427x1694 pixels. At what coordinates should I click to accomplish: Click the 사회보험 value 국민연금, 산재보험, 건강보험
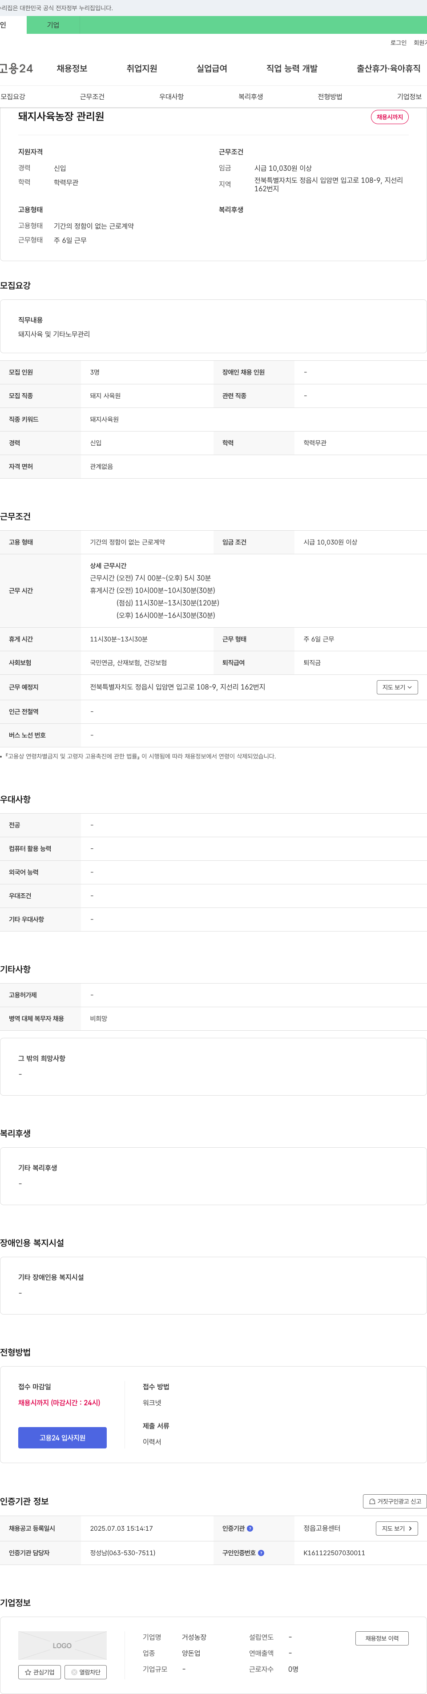[x=128, y=663]
